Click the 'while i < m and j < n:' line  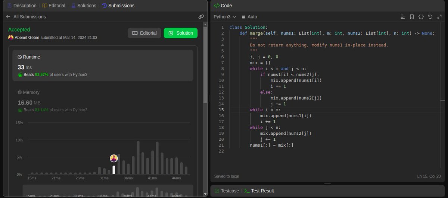278,69
